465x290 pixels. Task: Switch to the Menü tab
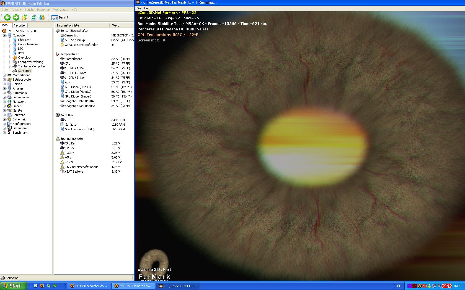(x=6, y=25)
